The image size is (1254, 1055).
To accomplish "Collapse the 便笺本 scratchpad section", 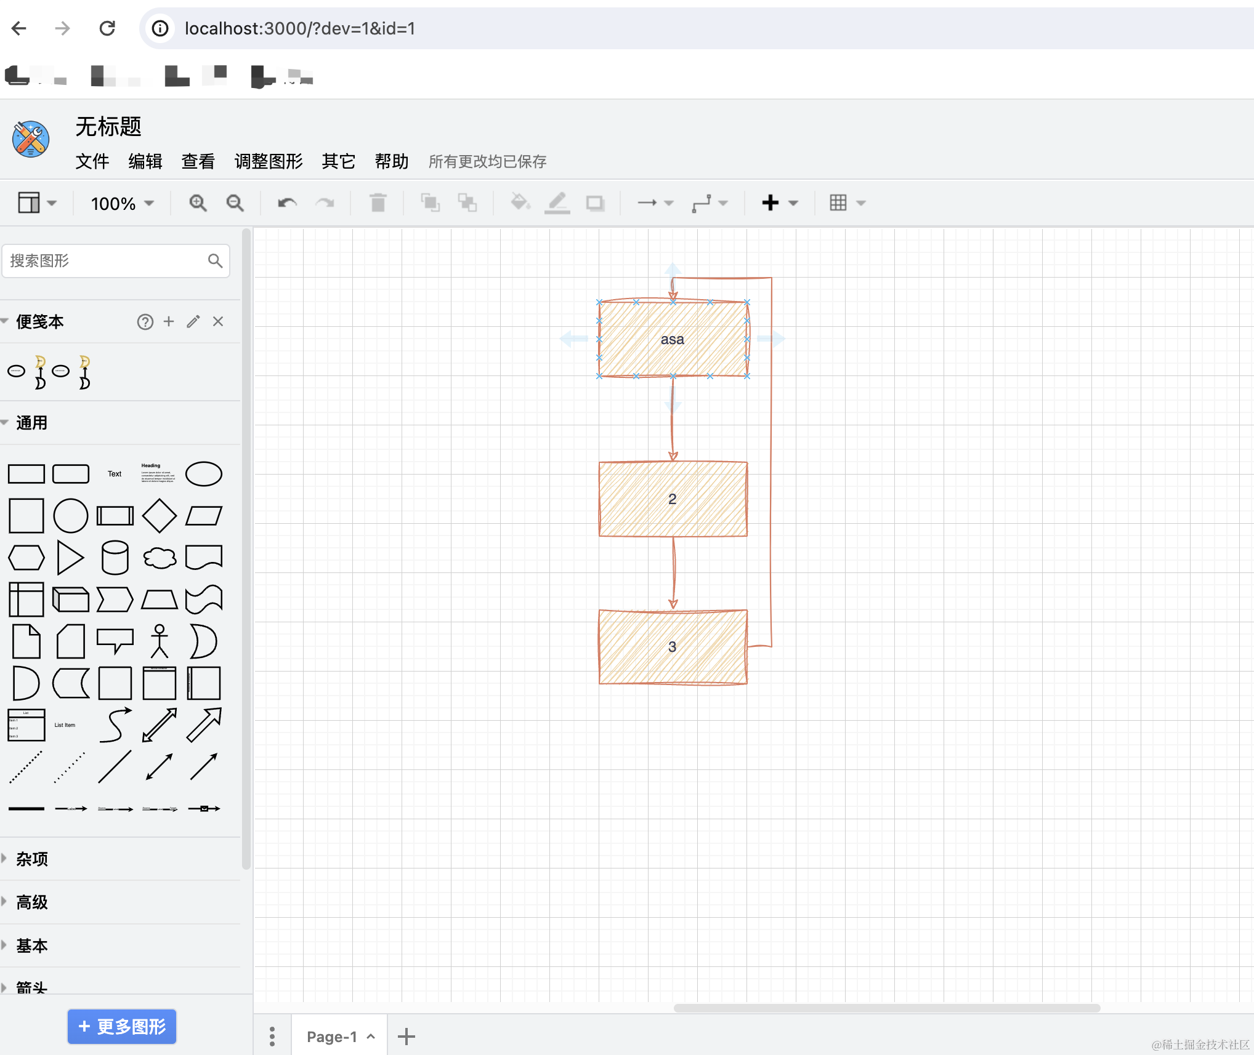I will [39, 321].
